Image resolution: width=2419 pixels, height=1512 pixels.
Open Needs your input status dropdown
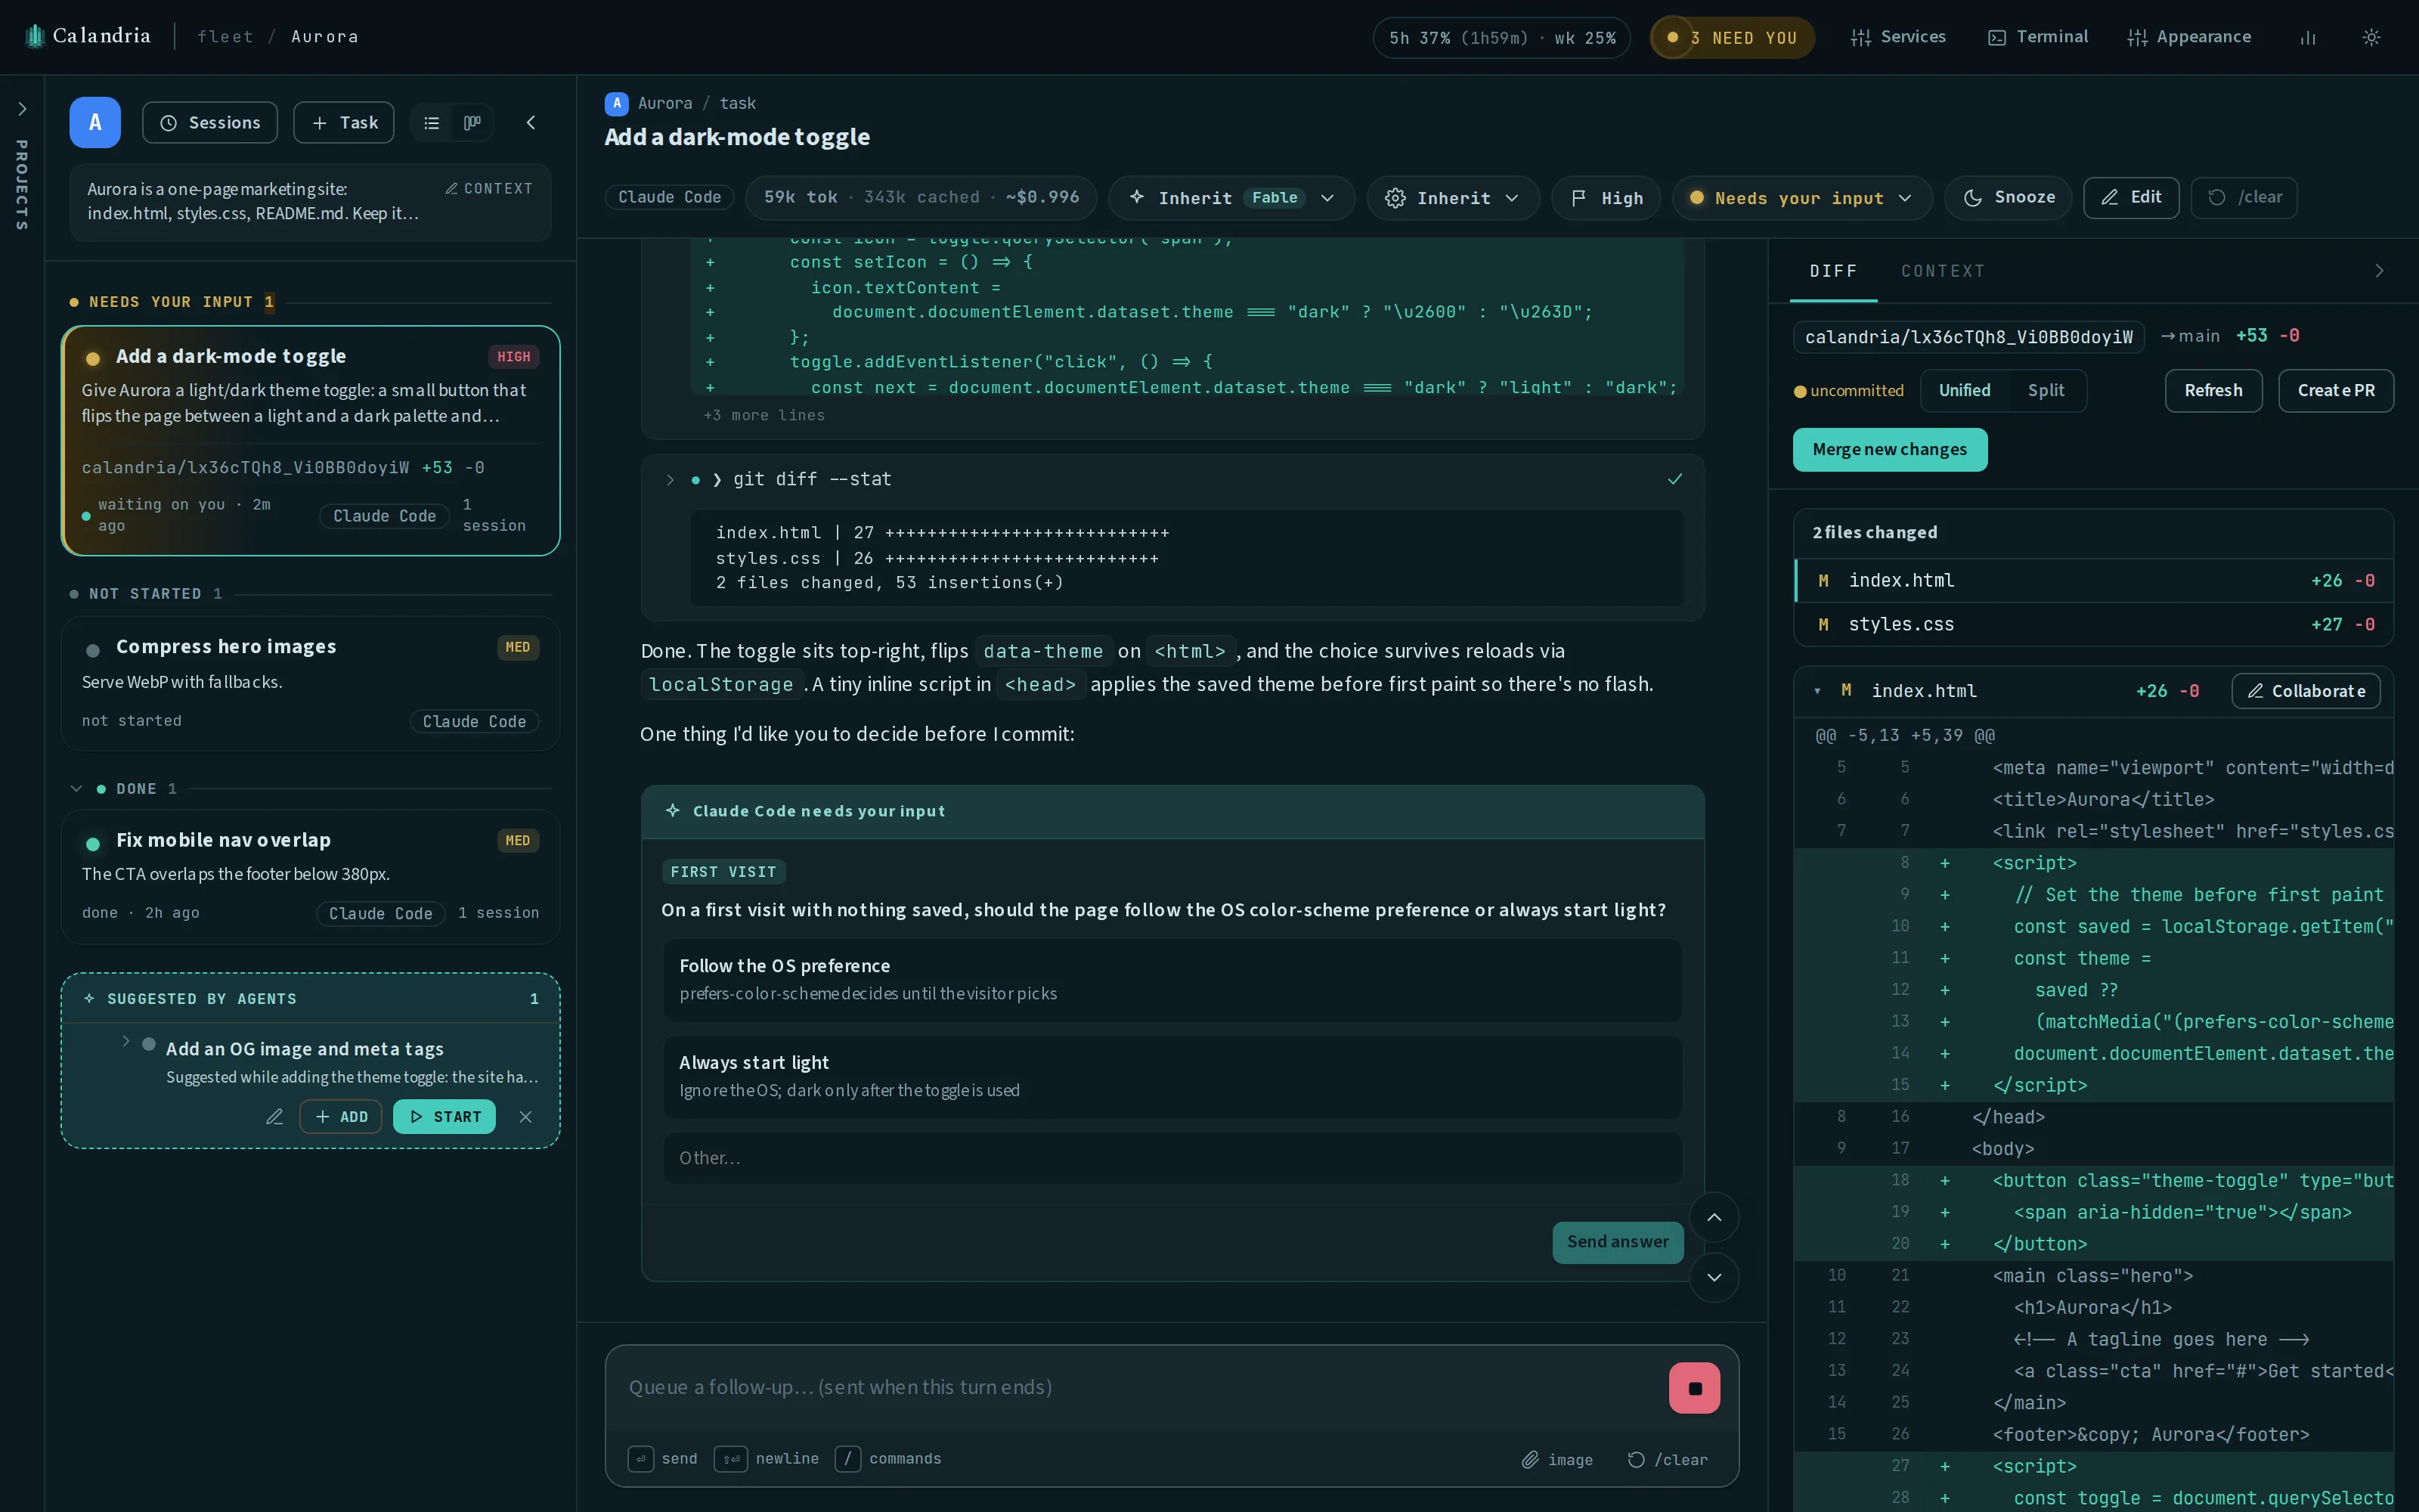coord(1801,198)
